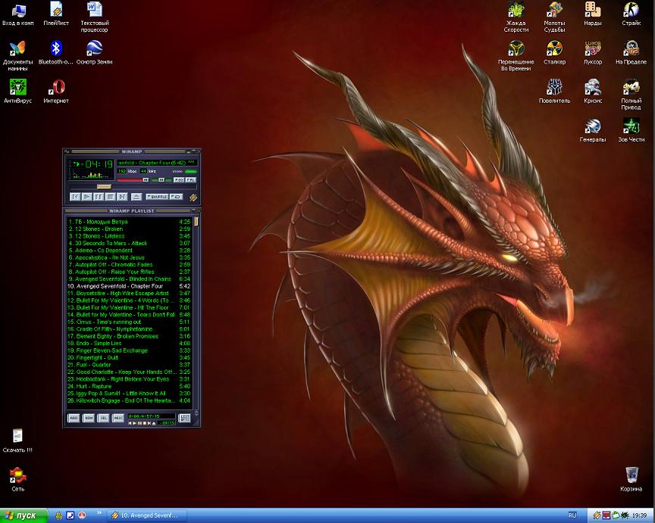Viewport: 655px width, 523px height.
Task: Select track "13. Bullet For My Valentine - Hit The Floor"
Action: pos(129,307)
